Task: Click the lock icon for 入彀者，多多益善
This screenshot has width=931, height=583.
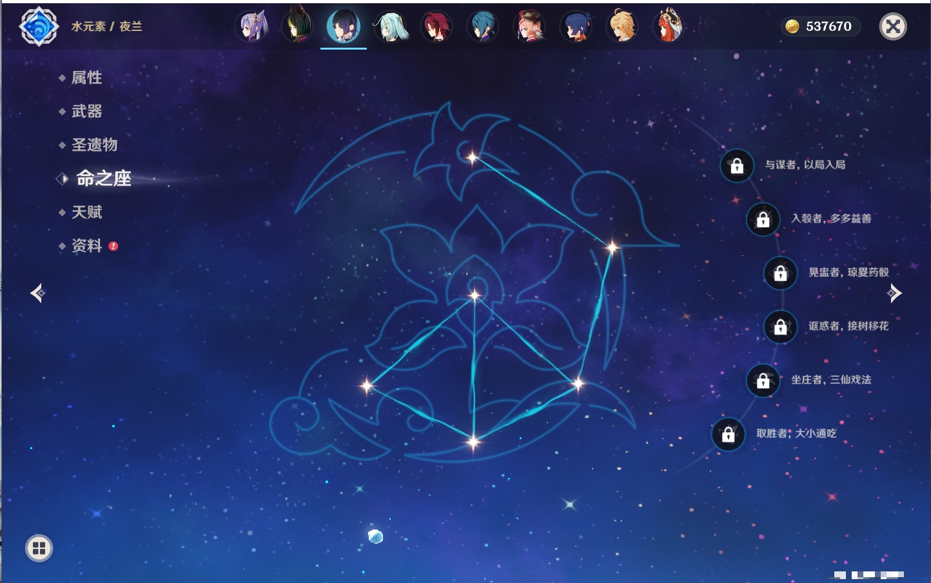Action: 763,219
